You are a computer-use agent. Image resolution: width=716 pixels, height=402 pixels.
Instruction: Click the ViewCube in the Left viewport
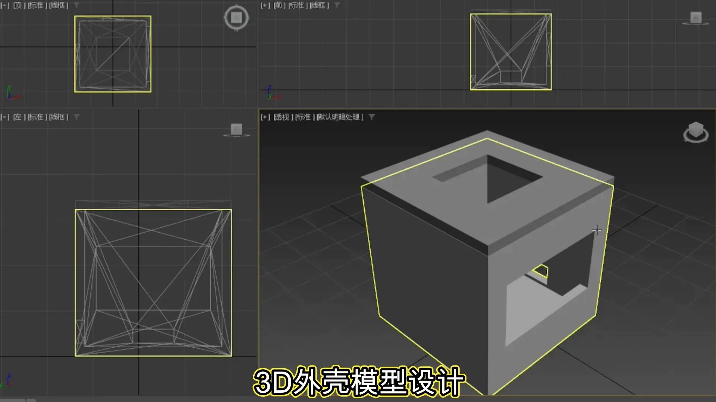[236, 130]
